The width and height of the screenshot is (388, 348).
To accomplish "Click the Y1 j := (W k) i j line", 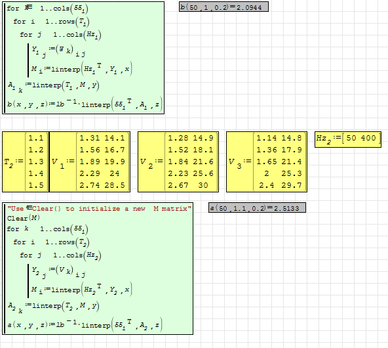I will pyautogui.click(x=58, y=51).
